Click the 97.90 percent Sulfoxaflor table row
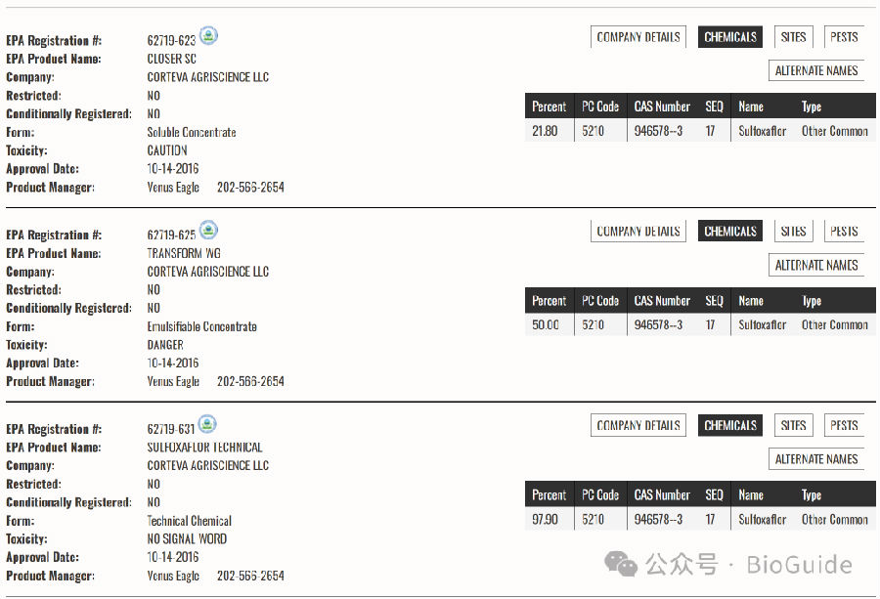The image size is (880, 599). coord(700,519)
